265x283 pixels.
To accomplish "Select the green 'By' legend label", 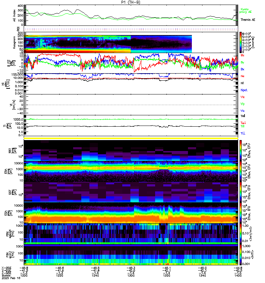I will click(242, 62).
